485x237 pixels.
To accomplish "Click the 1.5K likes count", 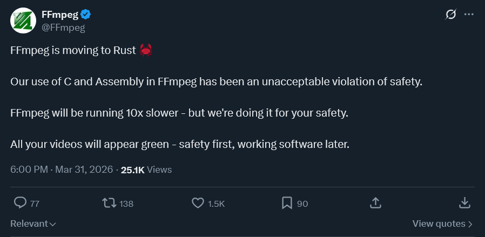I will pyautogui.click(x=216, y=204).
